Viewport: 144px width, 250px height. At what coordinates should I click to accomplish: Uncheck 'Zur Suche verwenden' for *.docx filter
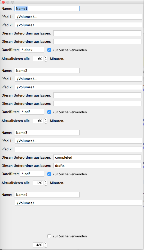pyautogui.click(x=49, y=50)
